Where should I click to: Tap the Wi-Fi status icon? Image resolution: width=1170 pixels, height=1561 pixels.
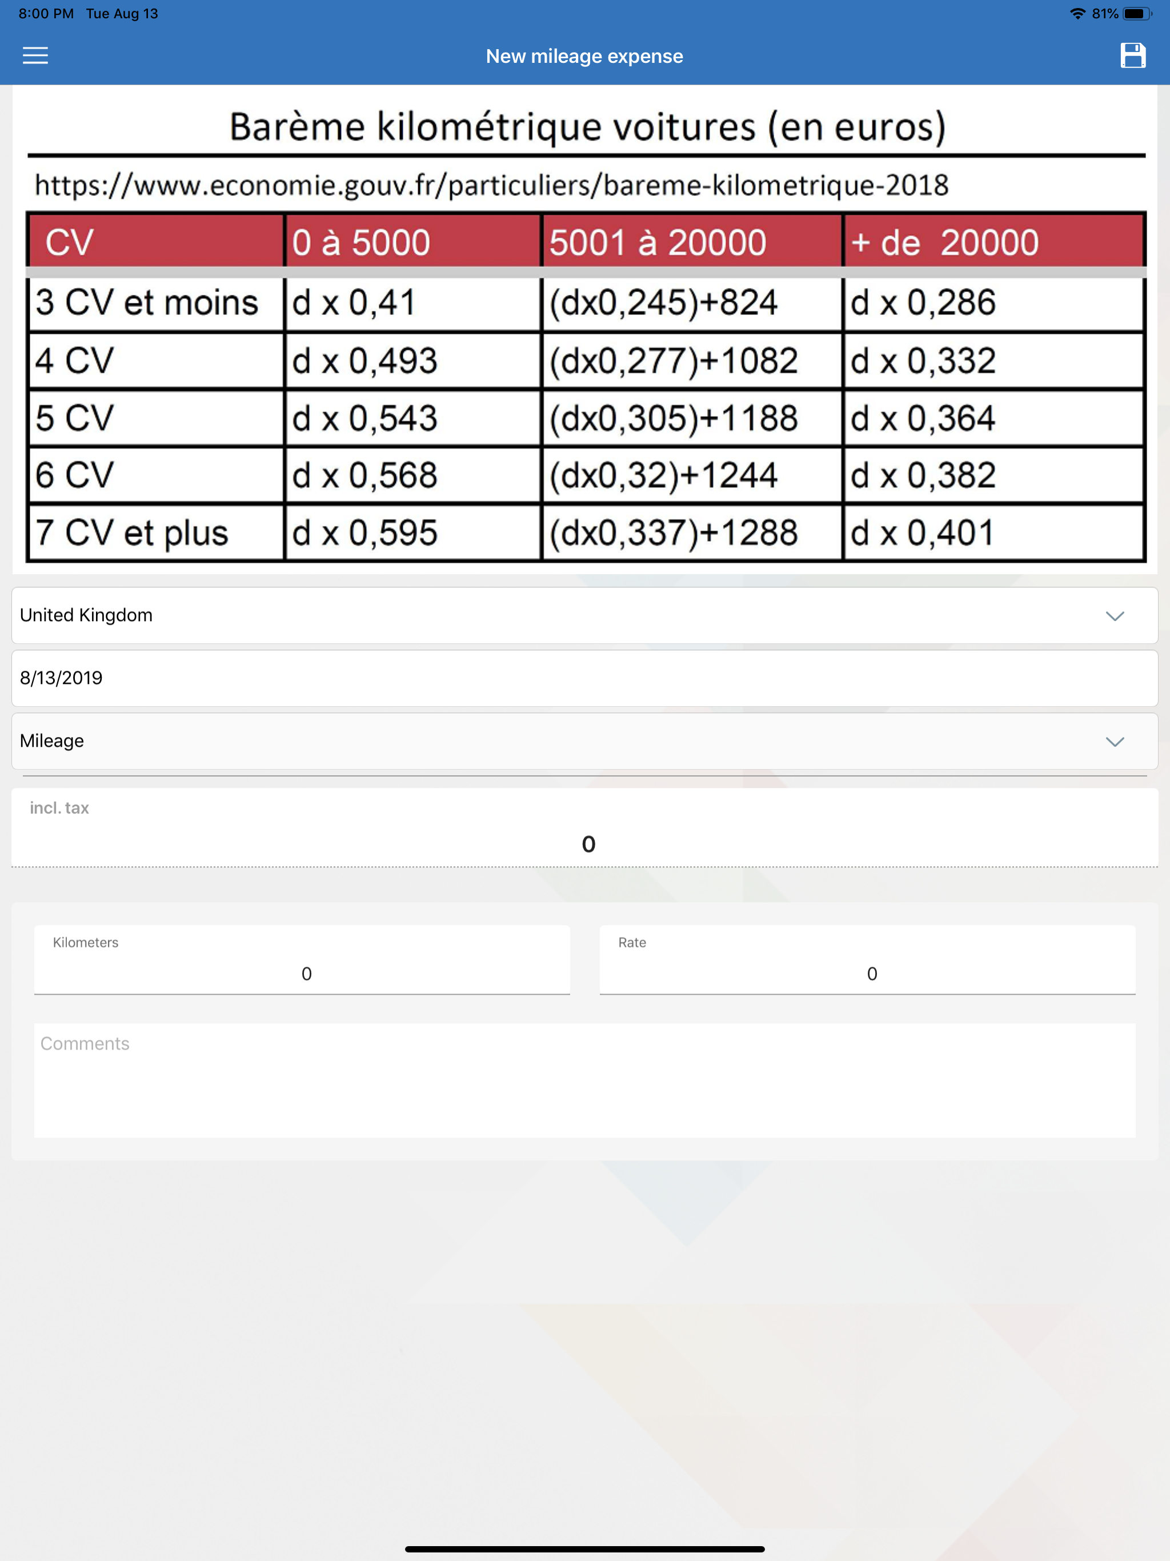click(1077, 13)
